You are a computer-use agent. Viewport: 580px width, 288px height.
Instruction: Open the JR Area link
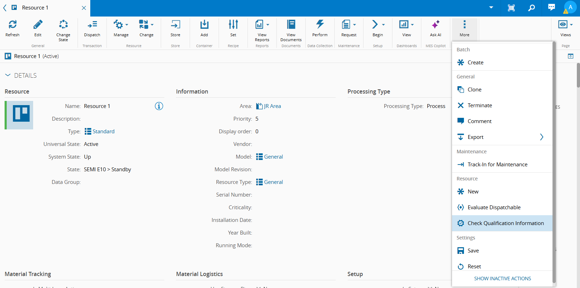[x=272, y=106]
